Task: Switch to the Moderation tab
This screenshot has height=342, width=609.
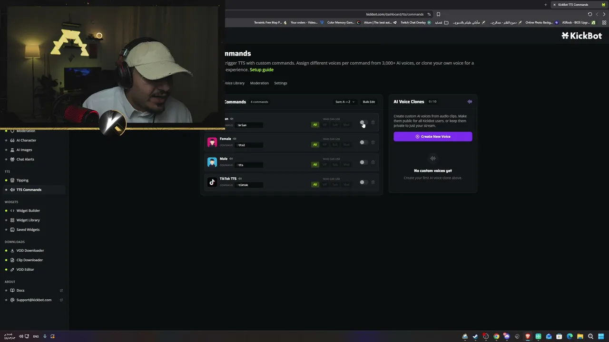Action: 259,83
